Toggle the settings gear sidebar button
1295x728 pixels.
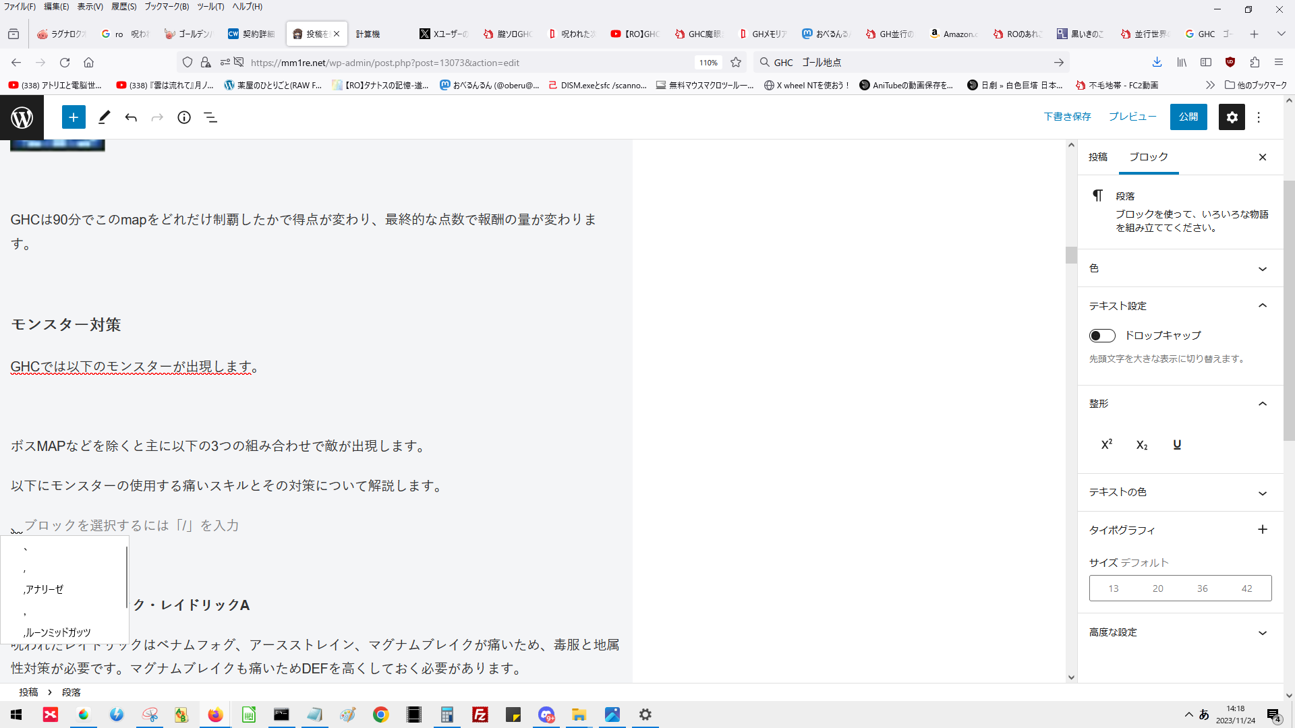(x=1232, y=117)
